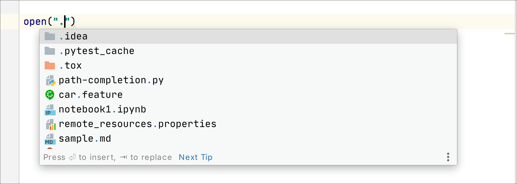Choose notebook1.ipynb suggestion
Screen dimensions: 517x184
point(103,110)
